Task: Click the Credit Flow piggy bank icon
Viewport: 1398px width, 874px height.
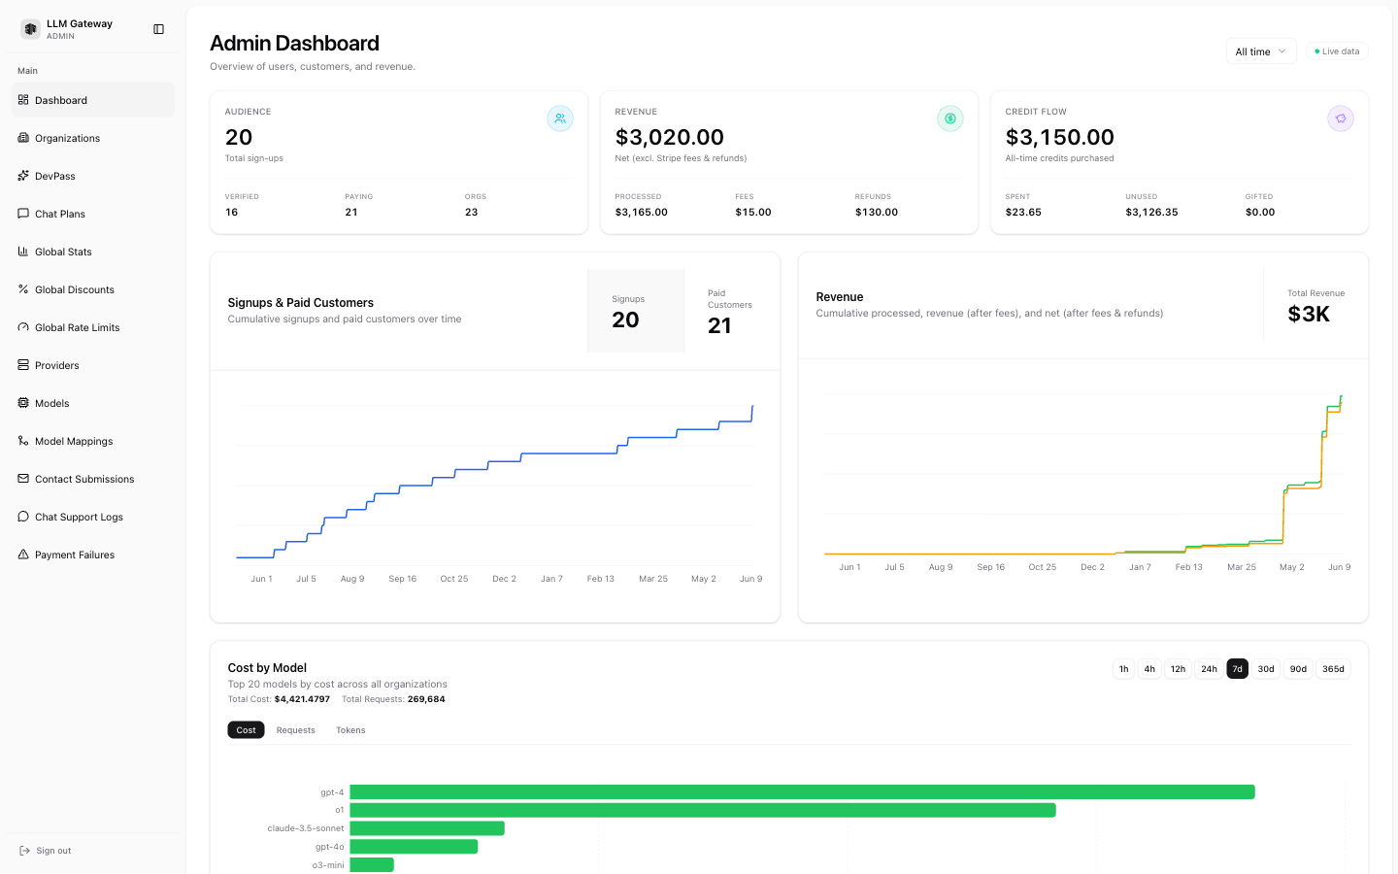Action: point(1341,118)
